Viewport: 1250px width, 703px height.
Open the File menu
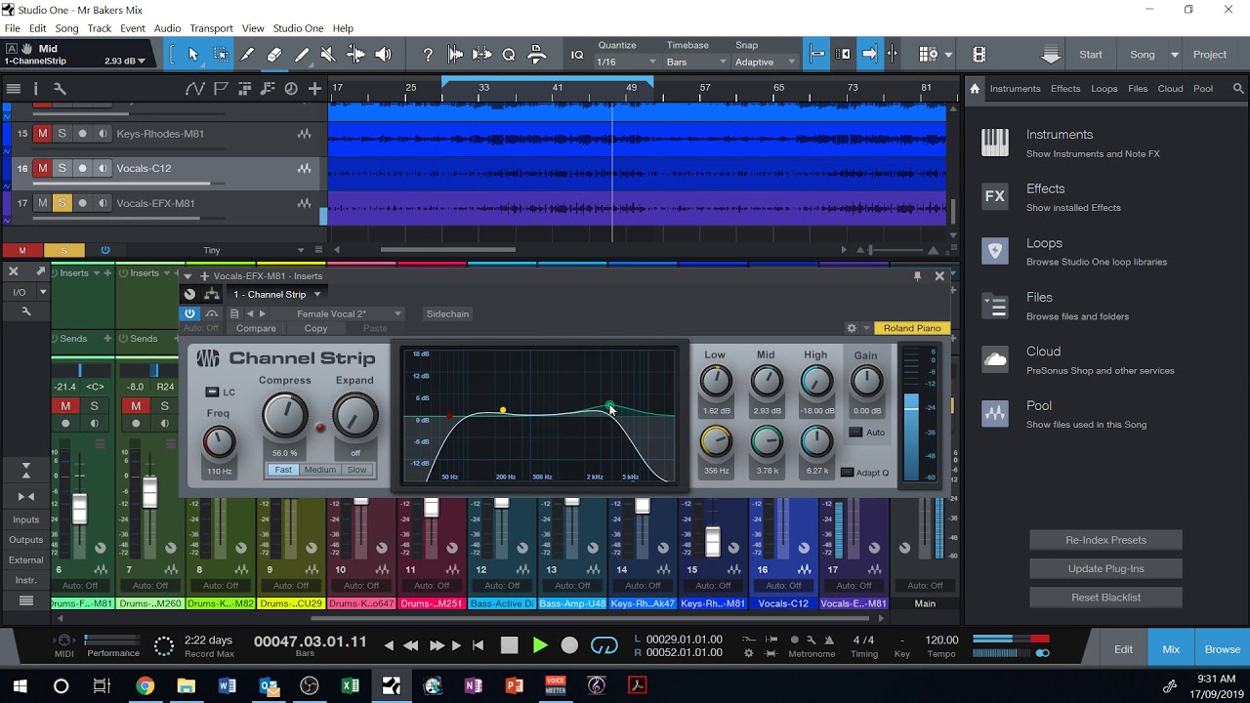click(12, 28)
